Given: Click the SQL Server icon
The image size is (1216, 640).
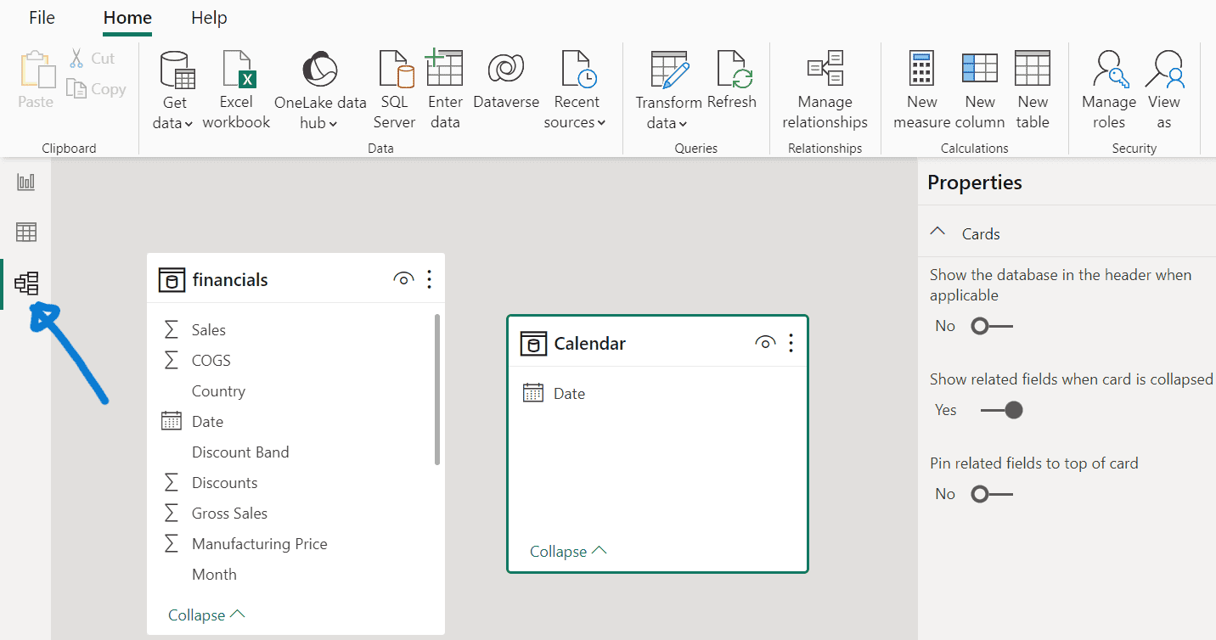Looking at the screenshot, I should coord(395,70).
